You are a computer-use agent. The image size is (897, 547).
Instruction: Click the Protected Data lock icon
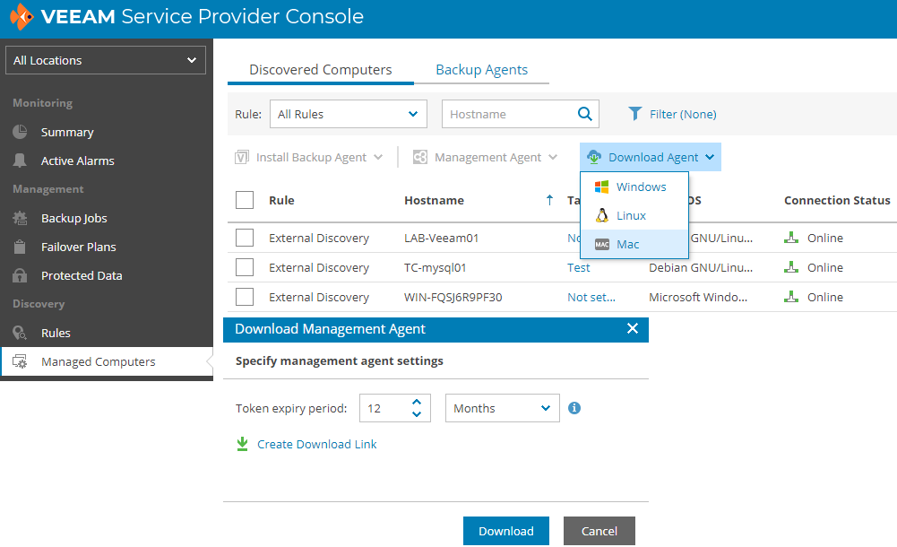[x=20, y=275]
